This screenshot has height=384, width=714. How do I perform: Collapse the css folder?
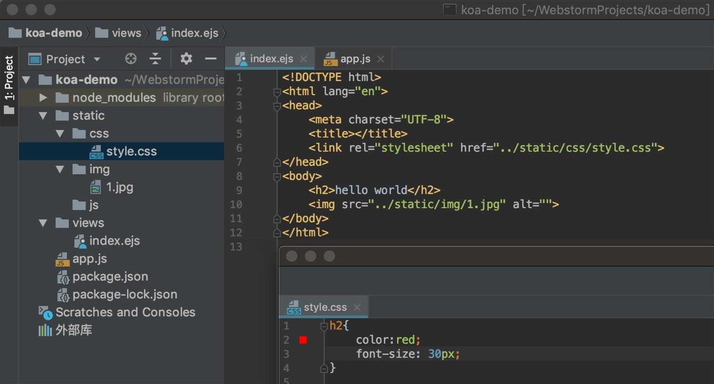click(x=60, y=134)
